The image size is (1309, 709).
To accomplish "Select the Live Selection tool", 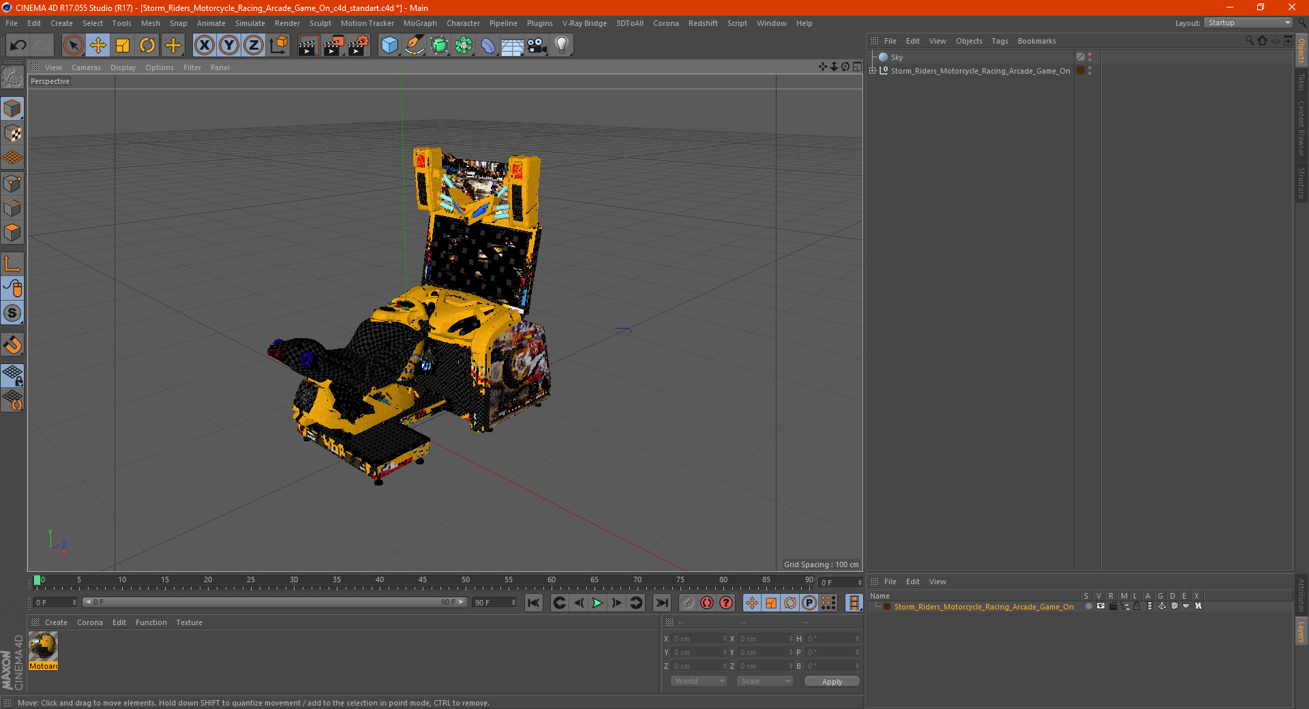I will [73, 46].
